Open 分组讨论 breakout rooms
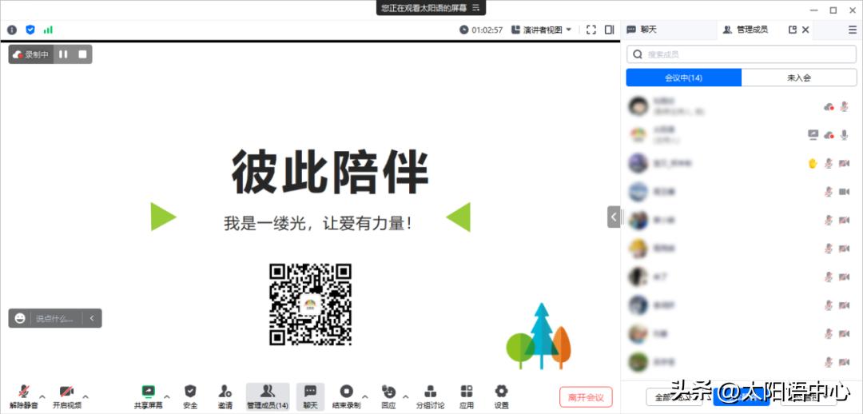Screen dimensions: 863x414 point(430,397)
